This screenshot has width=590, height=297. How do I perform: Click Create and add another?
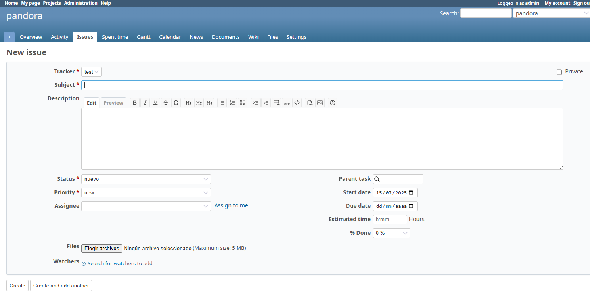pyautogui.click(x=61, y=286)
